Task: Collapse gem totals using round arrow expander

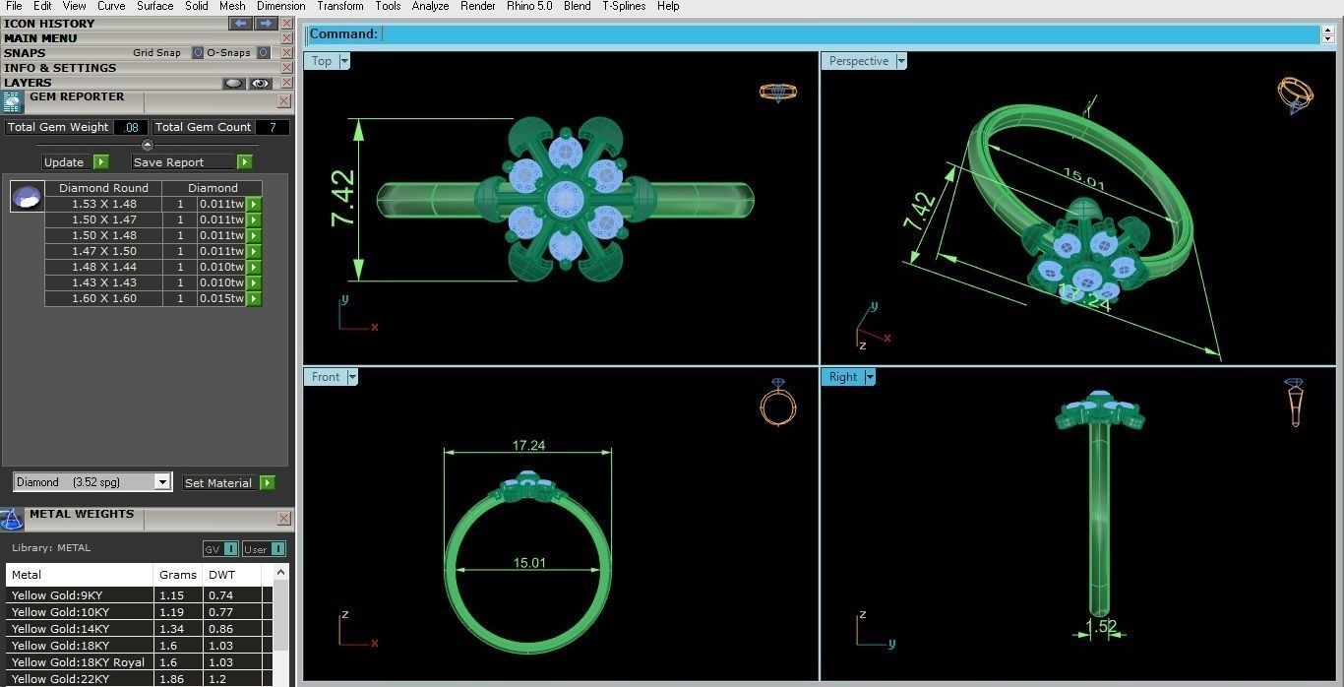Action: tap(148, 145)
